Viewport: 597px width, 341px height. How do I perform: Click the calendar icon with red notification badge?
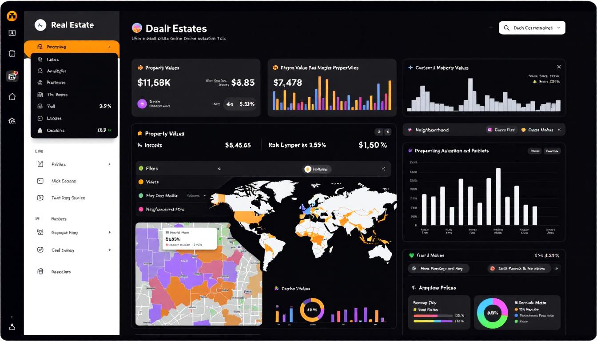pyautogui.click(x=12, y=76)
